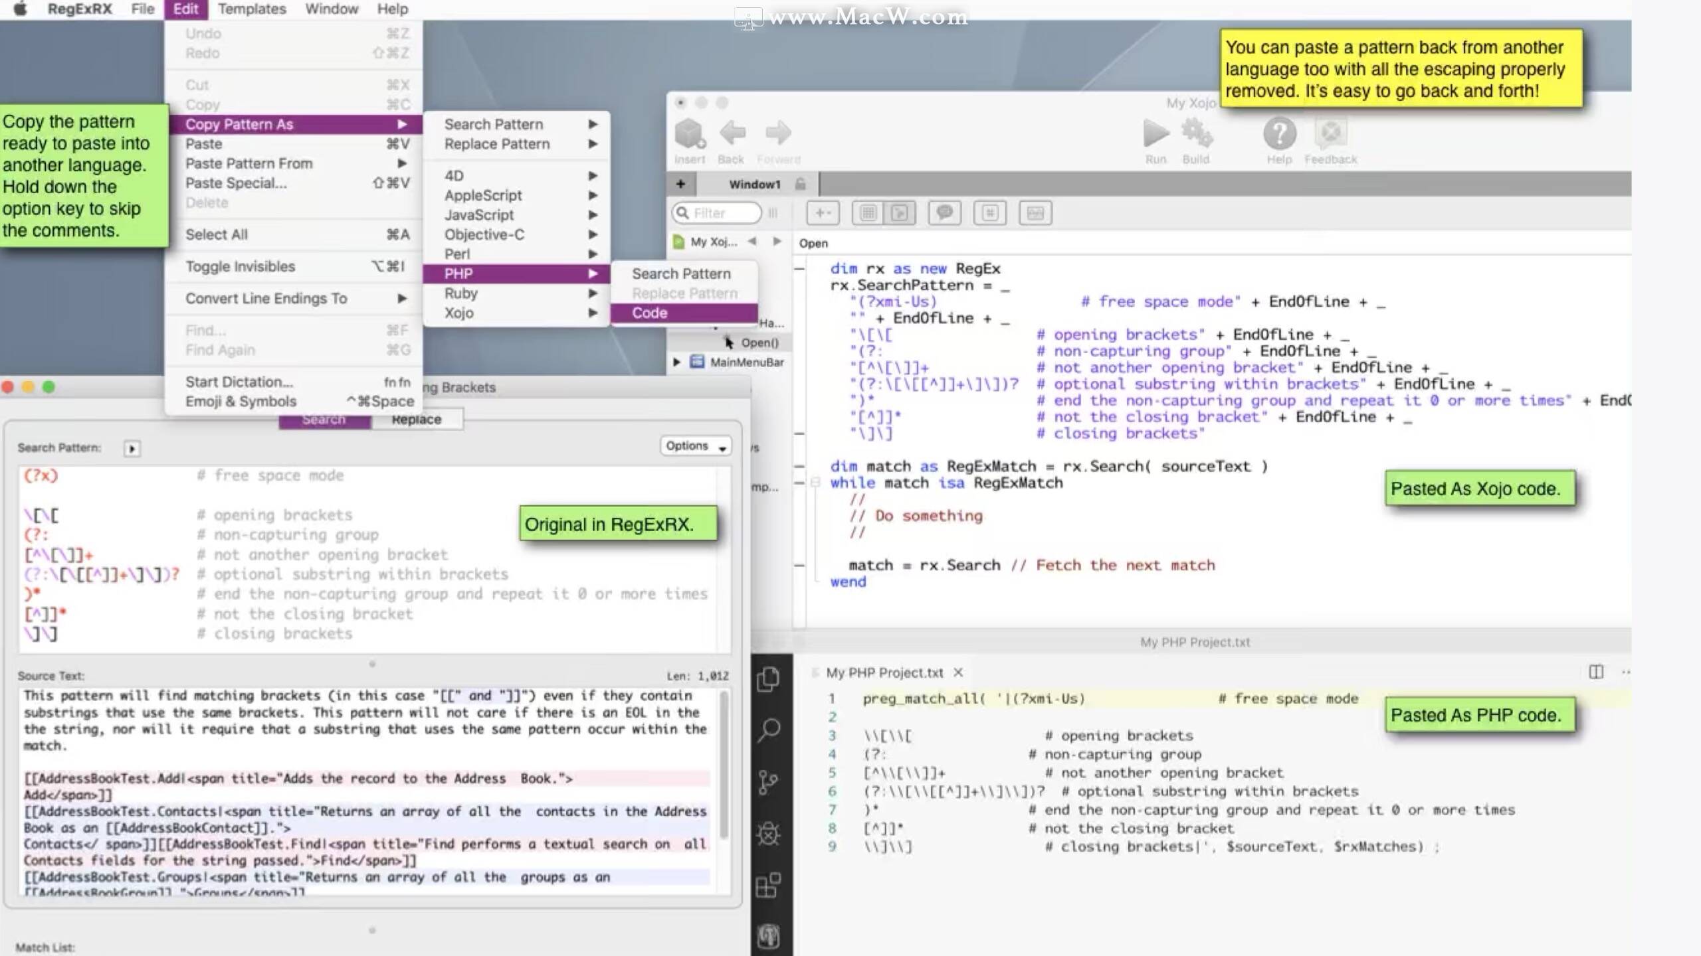Switch to the Replace segment in RegExRX
Viewport: 1701px width, 956px height.
(x=417, y=420)
